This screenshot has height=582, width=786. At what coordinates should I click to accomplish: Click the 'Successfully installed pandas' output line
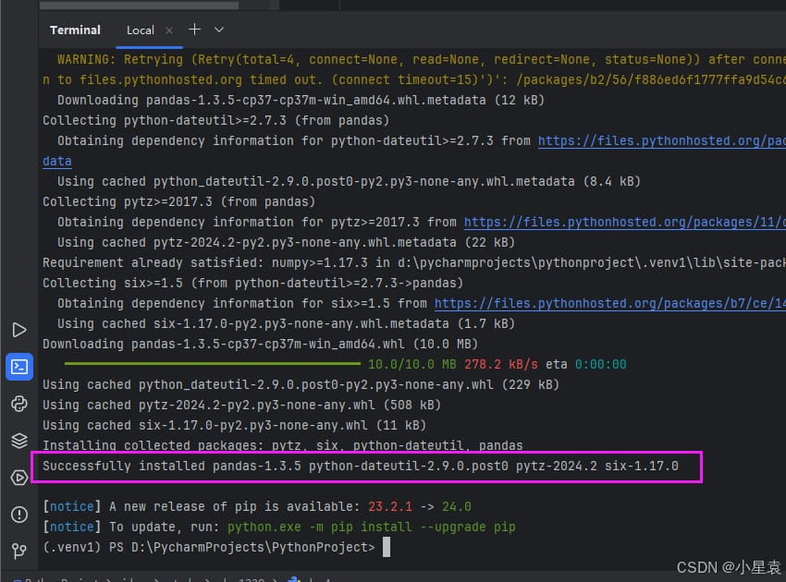[x=361, y=467]
